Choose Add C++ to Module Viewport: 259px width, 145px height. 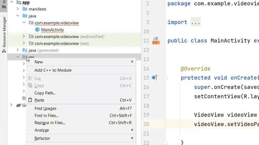pyautogui.click(x=81, y=70)
